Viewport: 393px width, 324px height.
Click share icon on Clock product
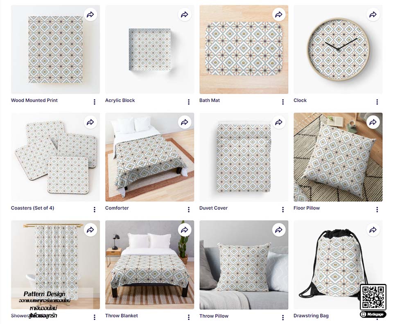[373, 15]
